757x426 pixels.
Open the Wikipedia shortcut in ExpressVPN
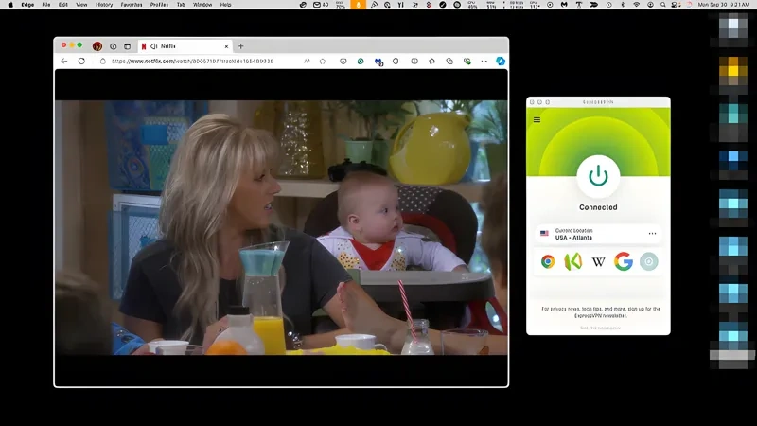598,262
